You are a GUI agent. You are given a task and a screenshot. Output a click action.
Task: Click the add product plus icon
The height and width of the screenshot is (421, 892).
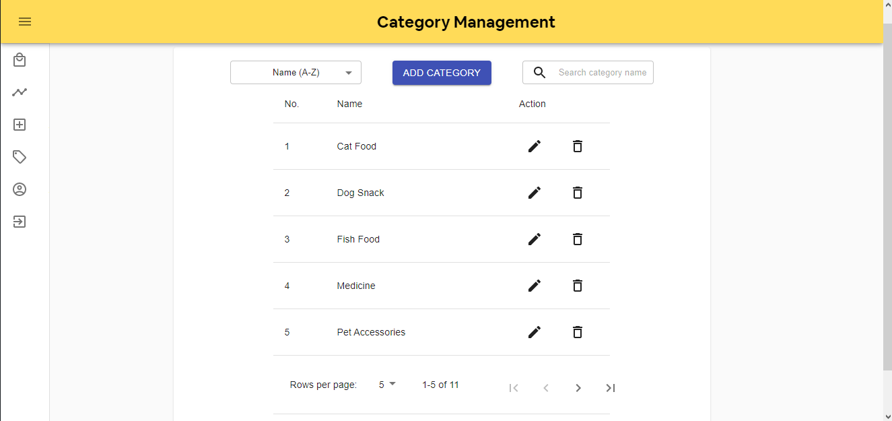(20, 124)
